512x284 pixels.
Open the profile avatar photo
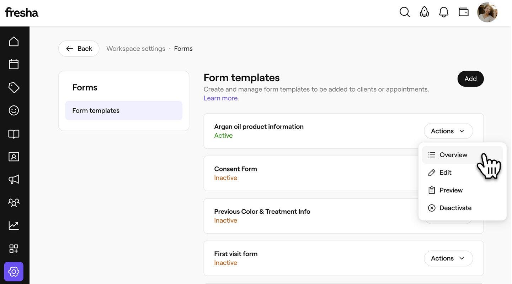tap(487, 12)
